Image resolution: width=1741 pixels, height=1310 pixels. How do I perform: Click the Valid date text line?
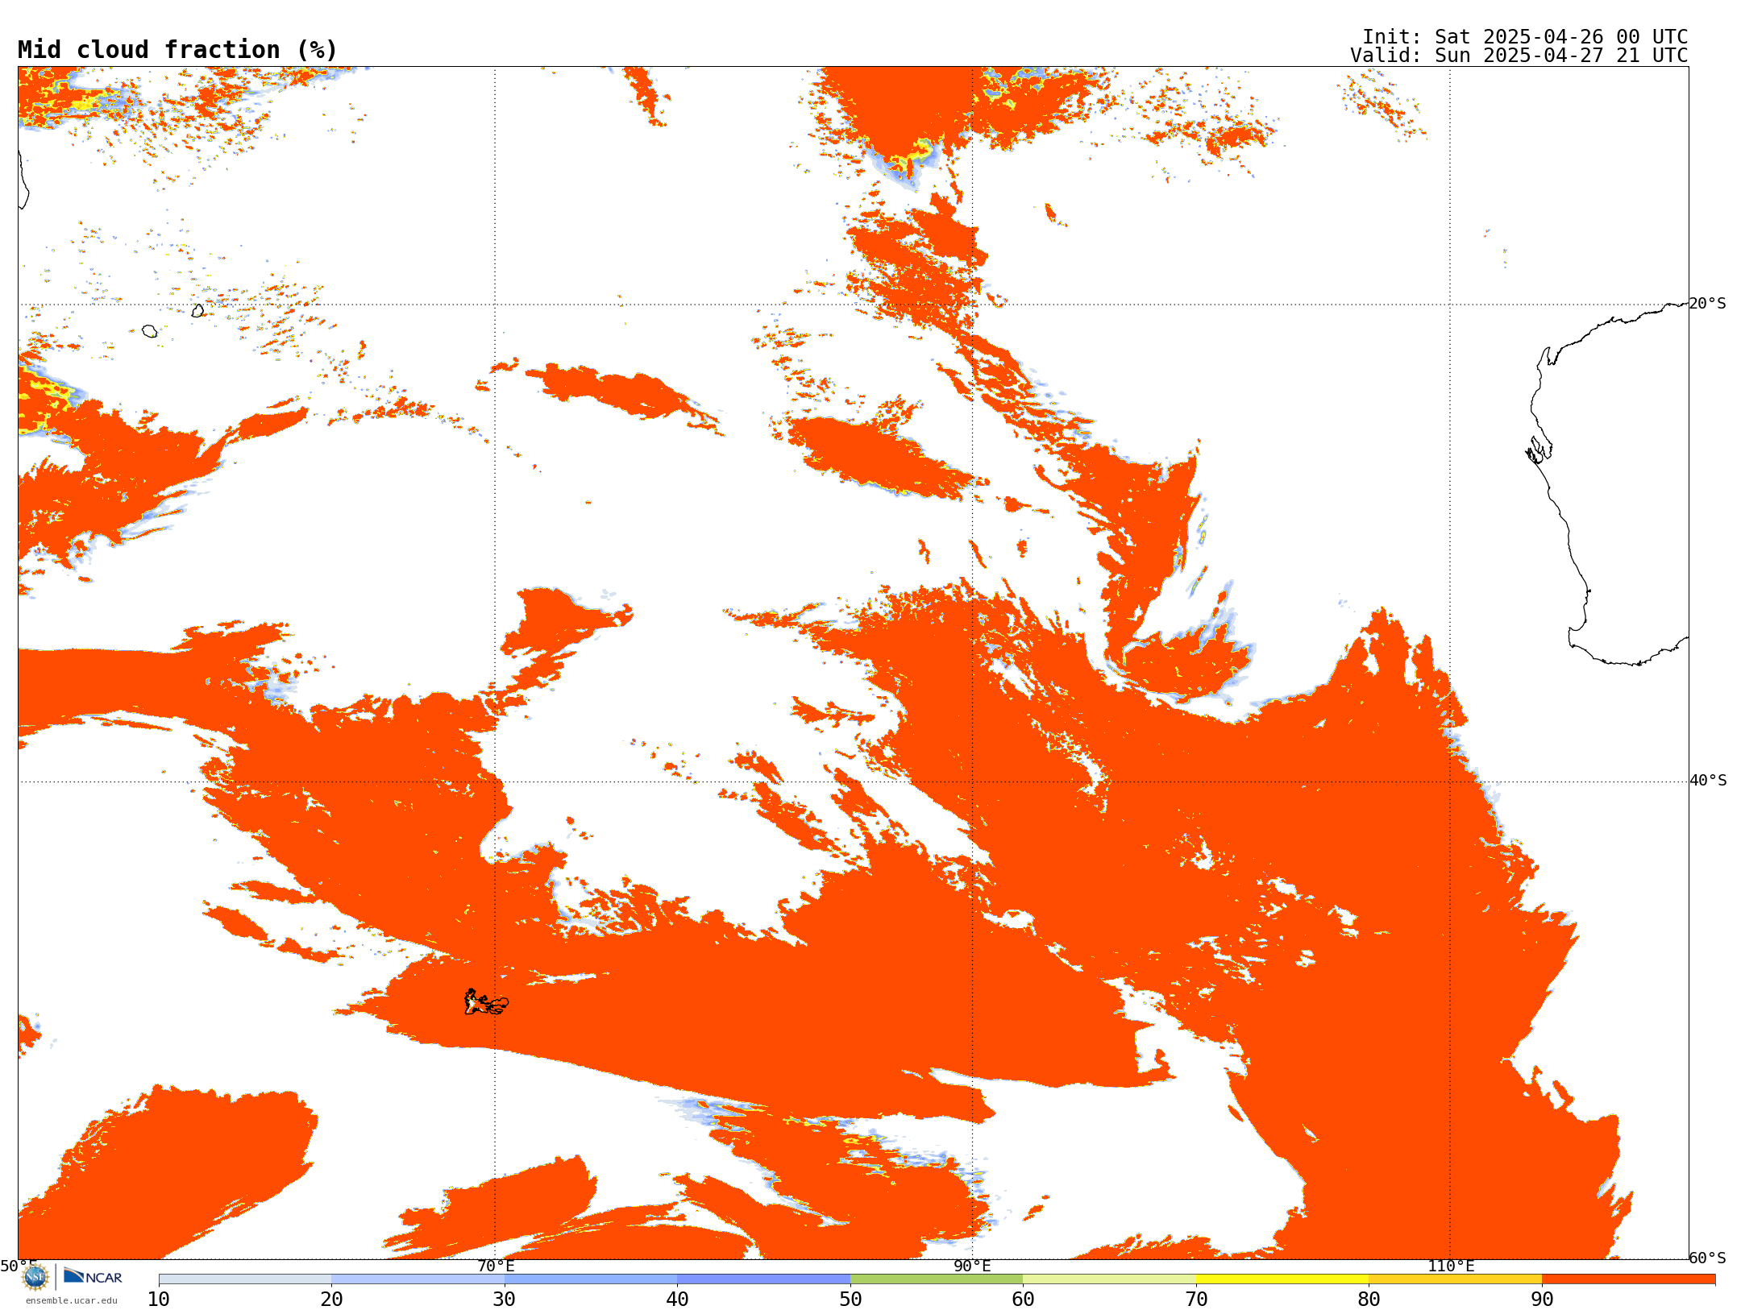(x=1519, y=56)
